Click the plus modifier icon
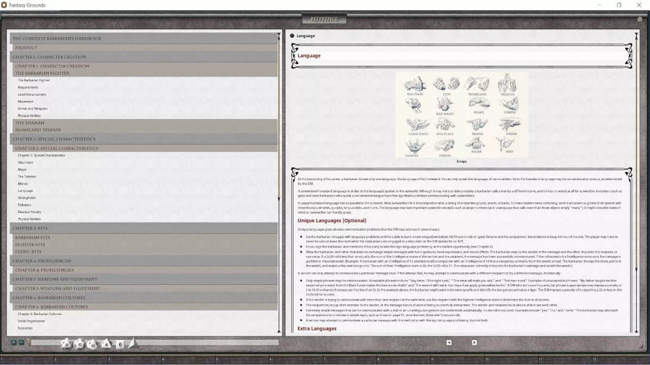The height and width of the screenshot is (365, 650). (x=14, y=343)
